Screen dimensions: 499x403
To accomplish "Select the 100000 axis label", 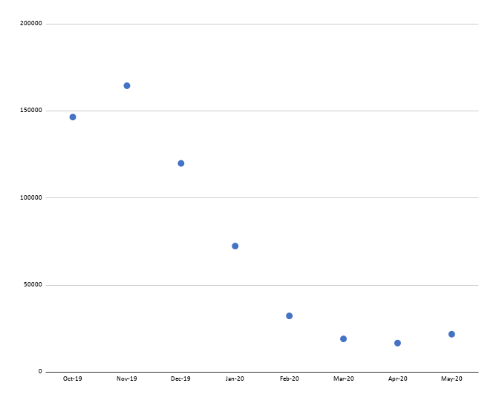I will [31, 197].
